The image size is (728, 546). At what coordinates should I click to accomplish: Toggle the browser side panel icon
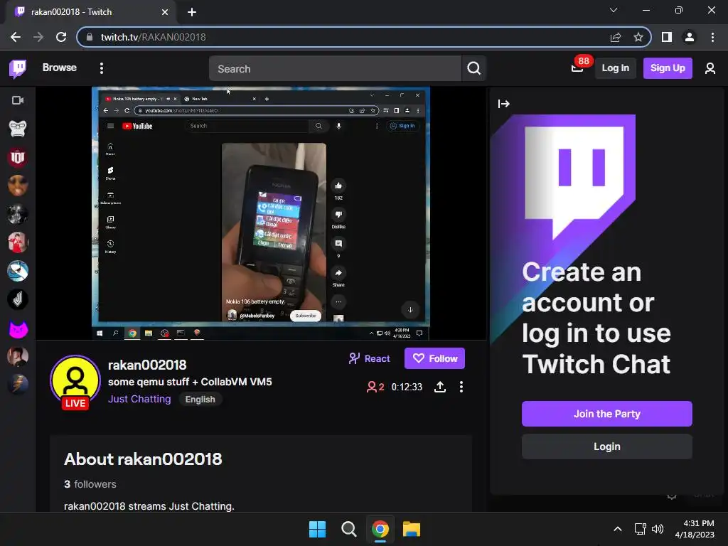point(667,37)
